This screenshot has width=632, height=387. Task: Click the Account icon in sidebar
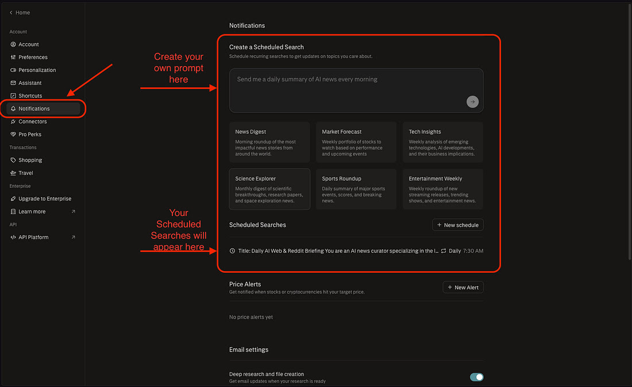13,44
